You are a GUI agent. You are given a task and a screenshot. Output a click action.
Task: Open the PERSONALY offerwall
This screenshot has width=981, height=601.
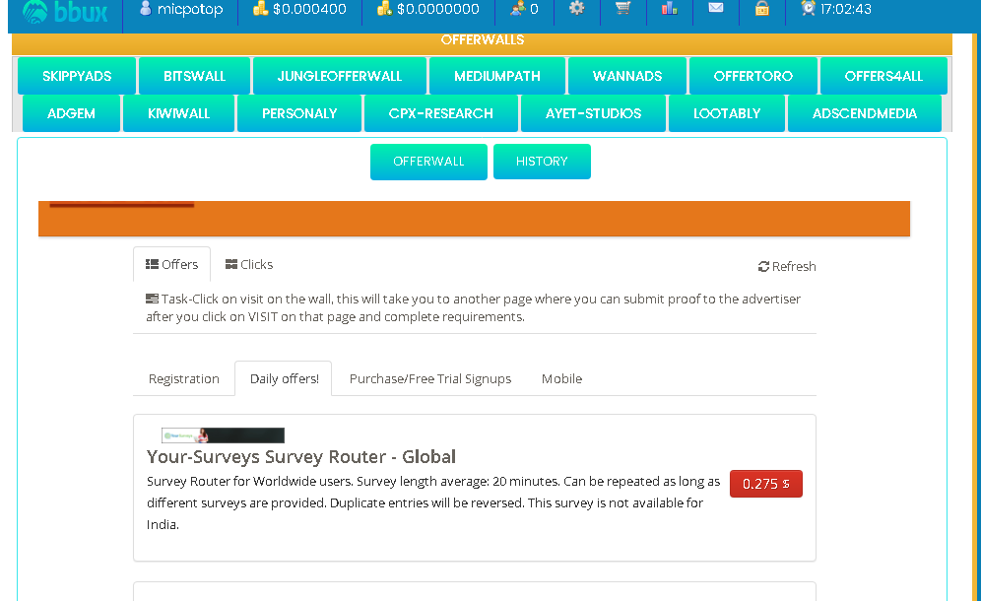coord(299,113)
